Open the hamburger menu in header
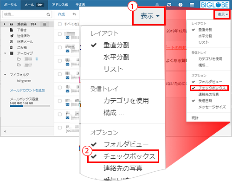The width and height of the screenshot is (232, 181). click(192, 5)
